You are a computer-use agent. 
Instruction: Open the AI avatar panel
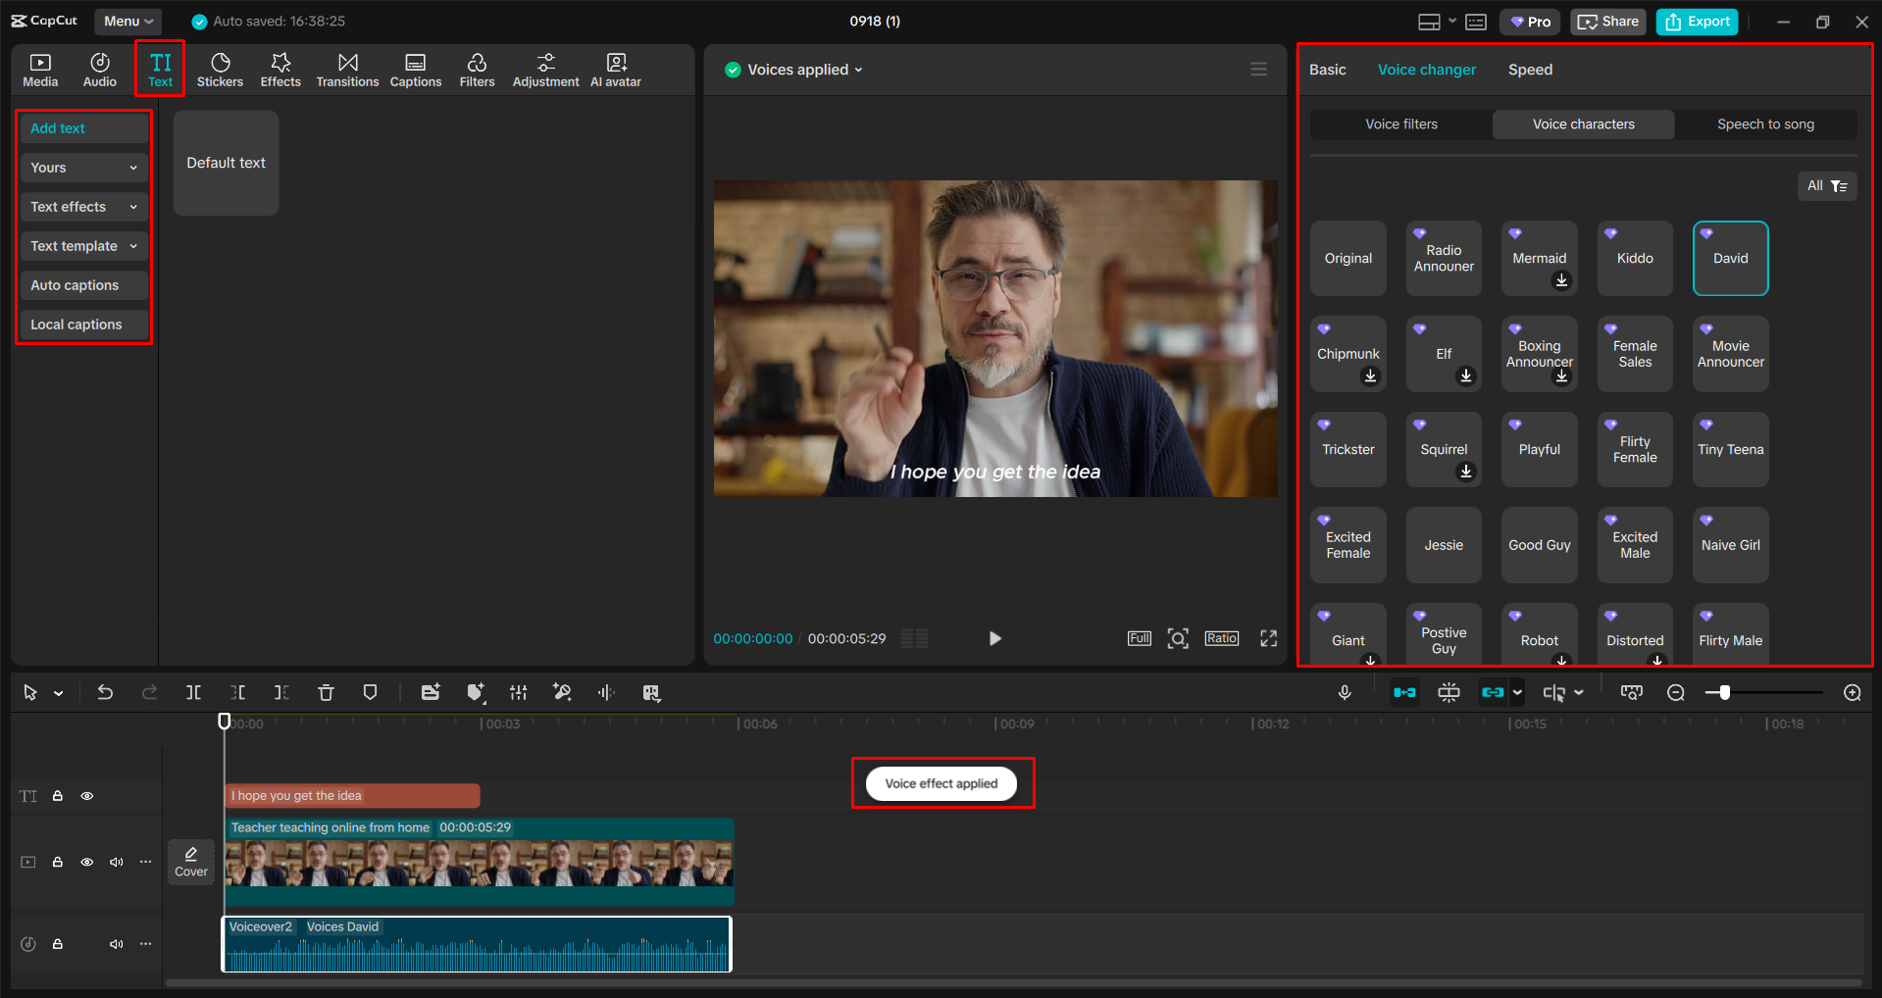click(x=615, y=69)
